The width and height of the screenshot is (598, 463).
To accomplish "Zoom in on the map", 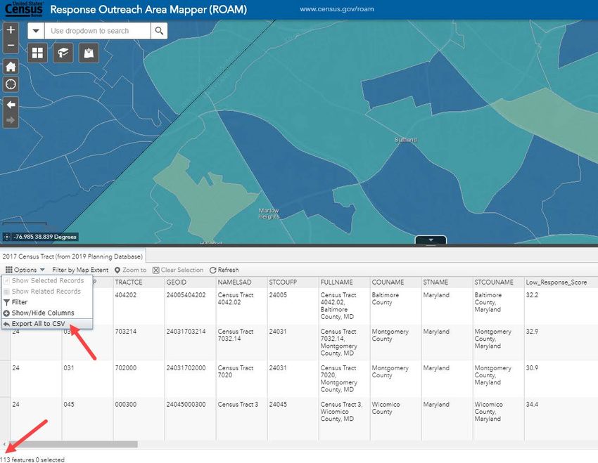I will (11, 30).
